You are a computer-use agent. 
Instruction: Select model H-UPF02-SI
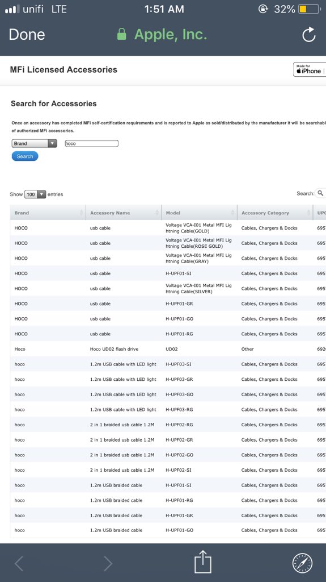[x=178, y=470]
